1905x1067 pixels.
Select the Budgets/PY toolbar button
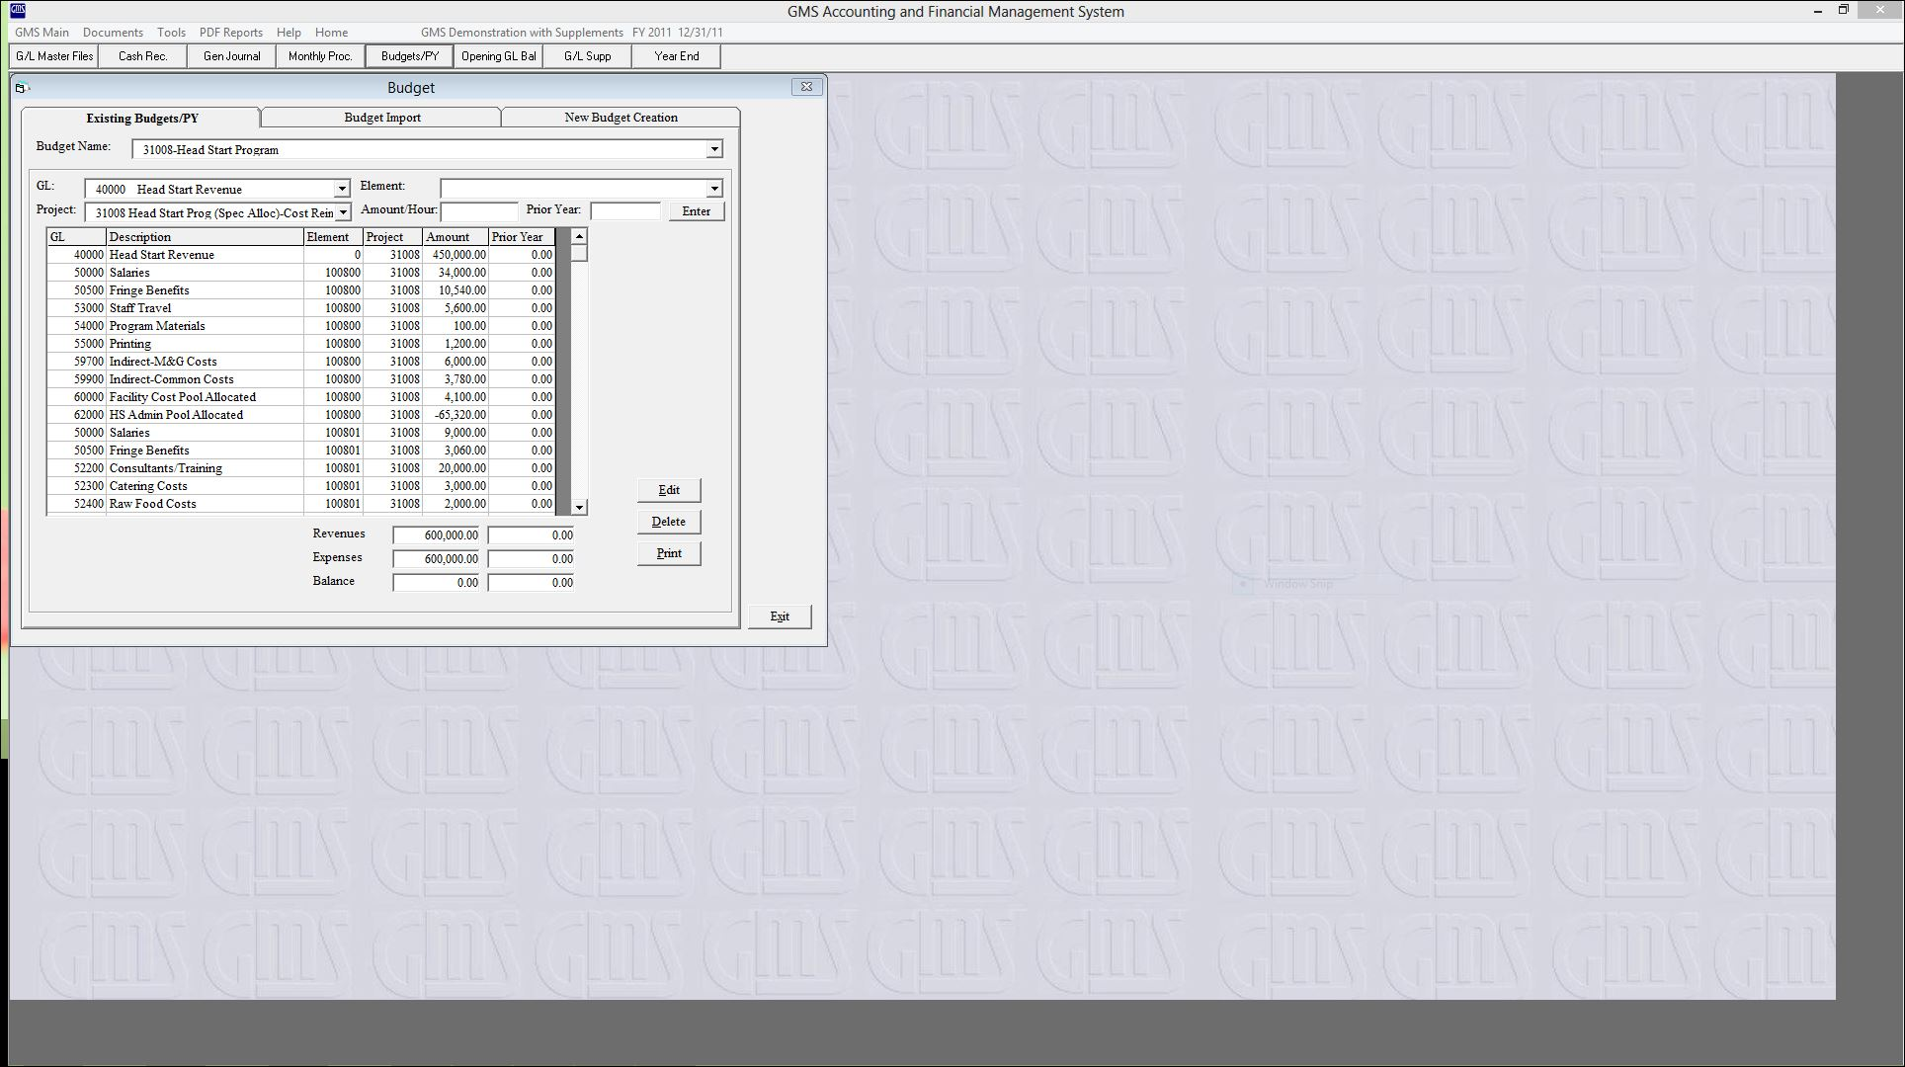click(x=408, y=56)
